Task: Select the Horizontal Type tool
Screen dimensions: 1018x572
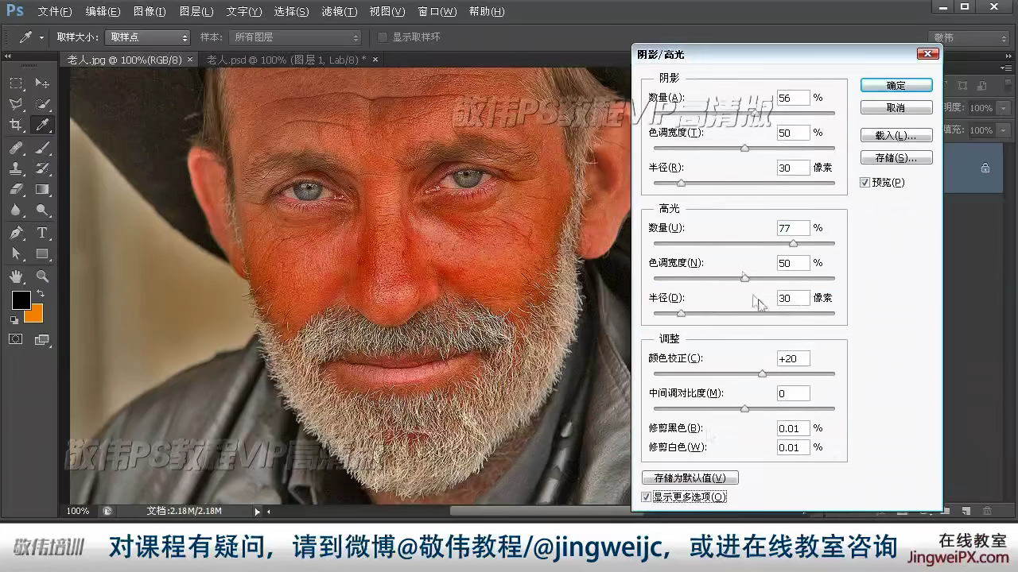Action: click(43, 233)
